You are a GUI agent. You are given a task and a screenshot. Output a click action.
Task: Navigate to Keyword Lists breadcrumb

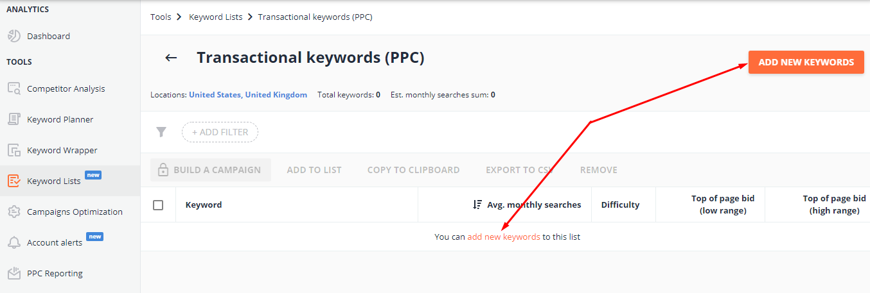pyautogui.click(x=216, y=17)
